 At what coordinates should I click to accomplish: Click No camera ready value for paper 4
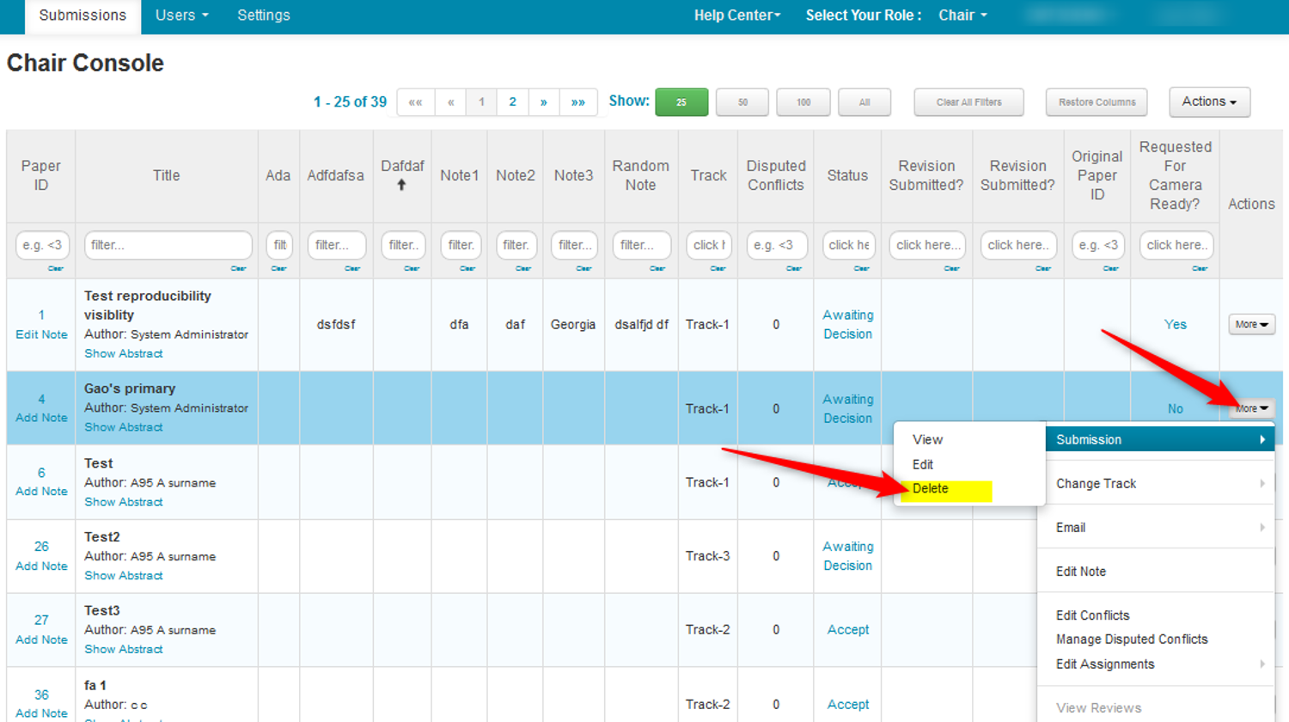(1175, 409)
